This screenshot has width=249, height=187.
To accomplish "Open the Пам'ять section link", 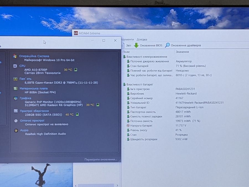I will [x=25, y=79].
